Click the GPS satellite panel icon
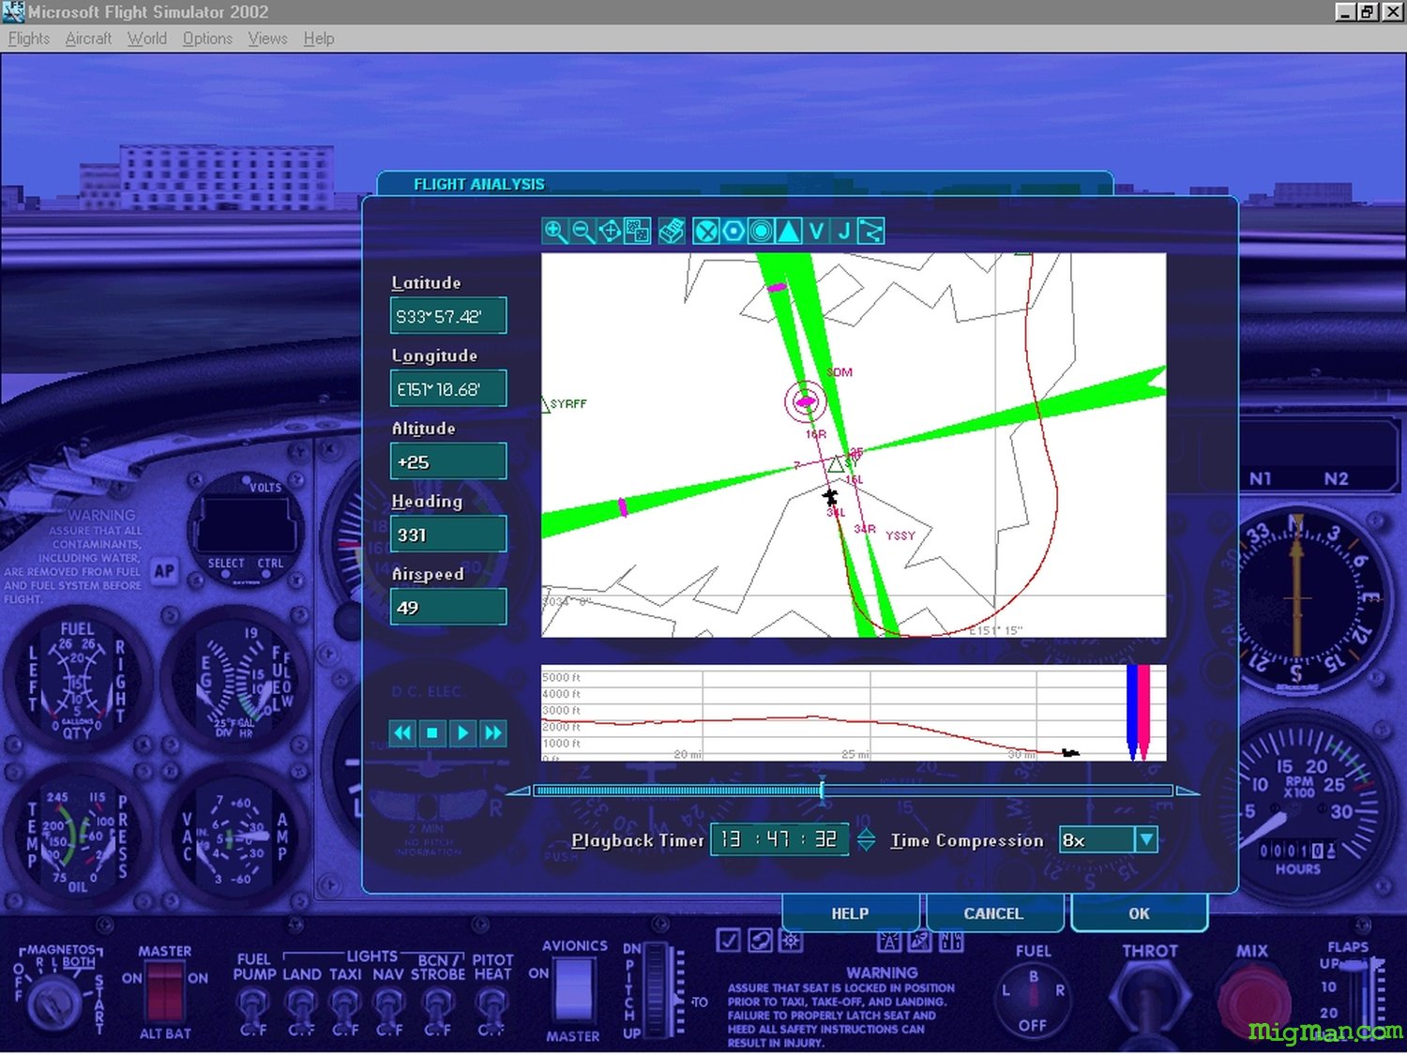This screenshot has width=1407, height=1055. click(x=920, y=941)
